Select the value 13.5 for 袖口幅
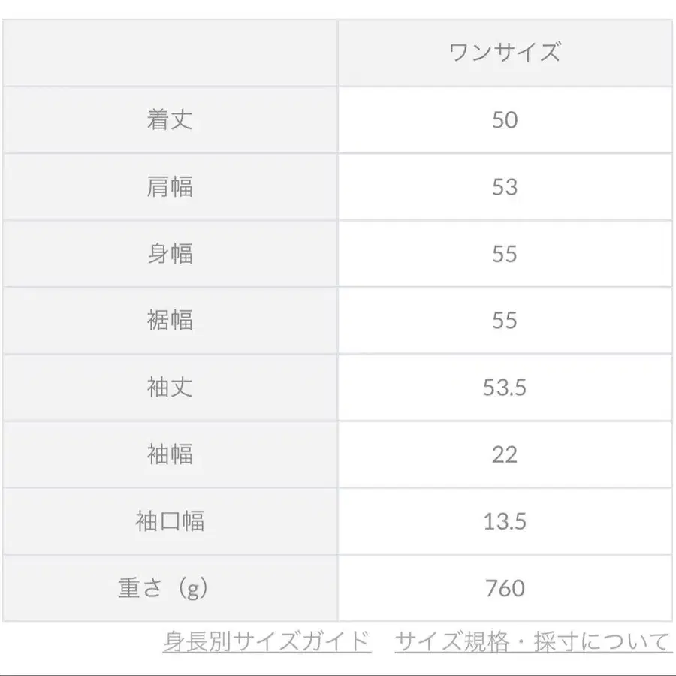The width and height of the screenshot is (676, 676). tap(507, 521)
